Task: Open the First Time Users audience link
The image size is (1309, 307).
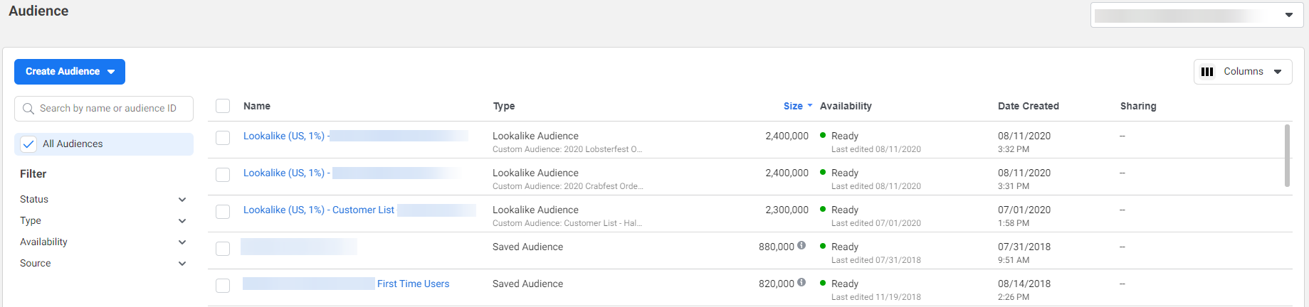Action: [x=414, y=284]
